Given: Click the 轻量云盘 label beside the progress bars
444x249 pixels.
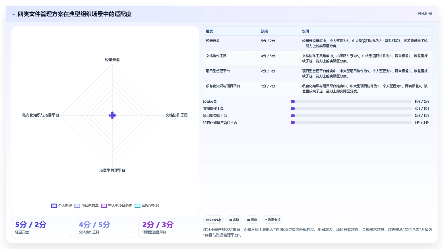Looking at the screenshot, I should pyautogui.click(x=210, y=101).
